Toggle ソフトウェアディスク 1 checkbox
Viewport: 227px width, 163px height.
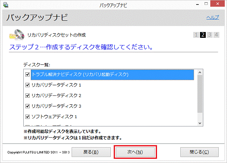(27, 116)
